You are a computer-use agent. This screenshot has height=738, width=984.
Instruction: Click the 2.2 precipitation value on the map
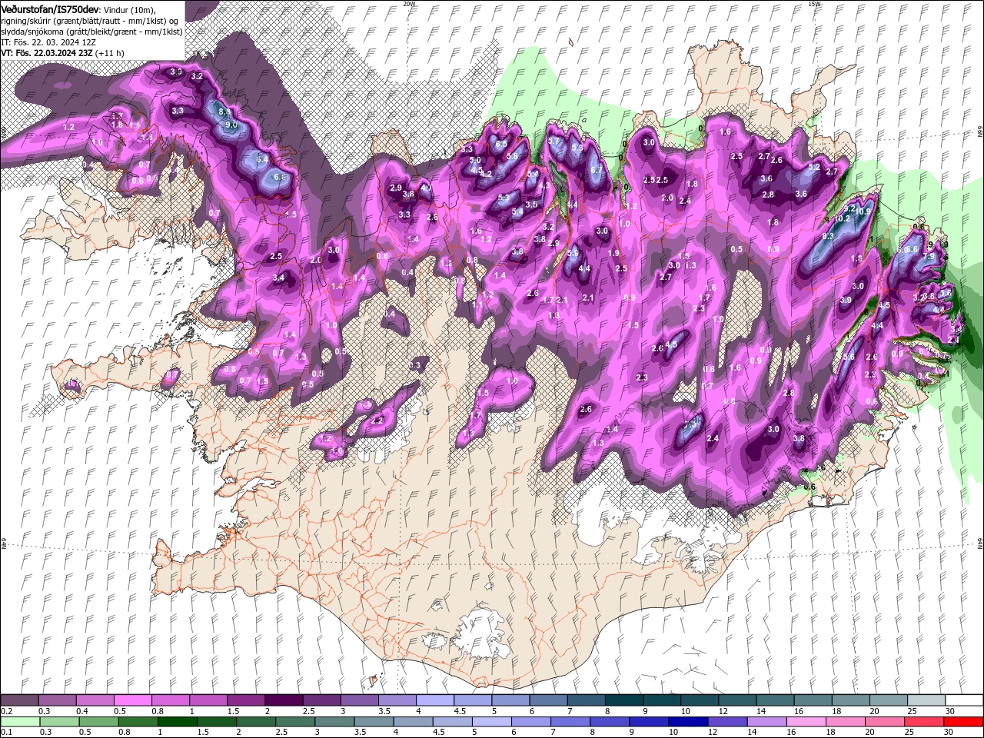point(377,421)
